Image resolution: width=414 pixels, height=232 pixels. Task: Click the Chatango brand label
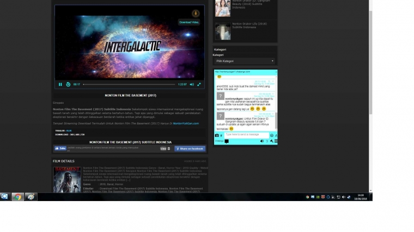219,141
